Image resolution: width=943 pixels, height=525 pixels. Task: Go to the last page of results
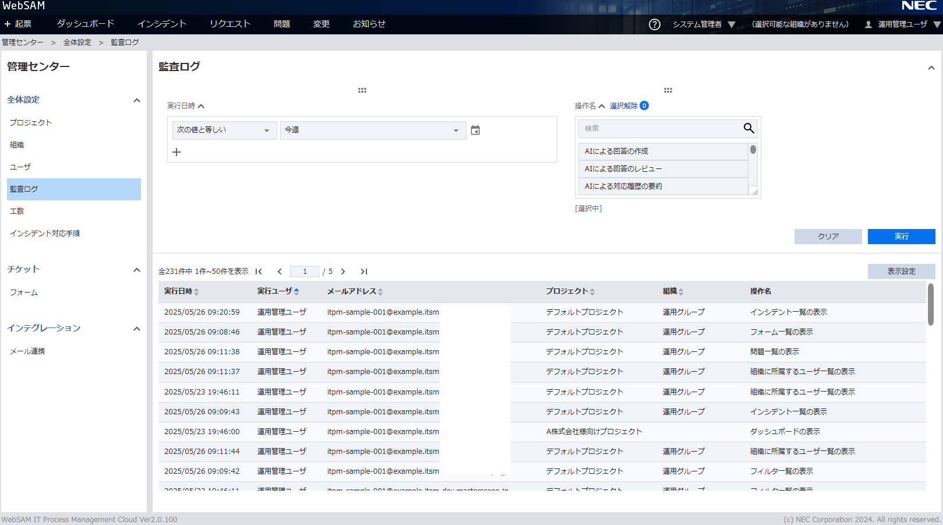(364, 272)
